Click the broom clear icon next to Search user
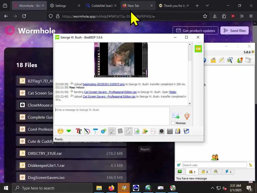 (250, 165)
